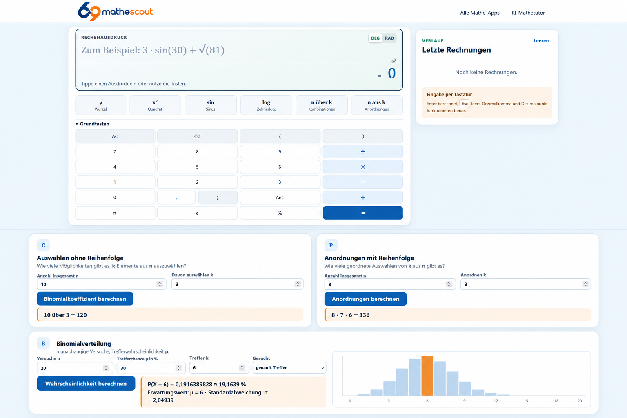Switch angle mode to RAD

click(389, 38)
